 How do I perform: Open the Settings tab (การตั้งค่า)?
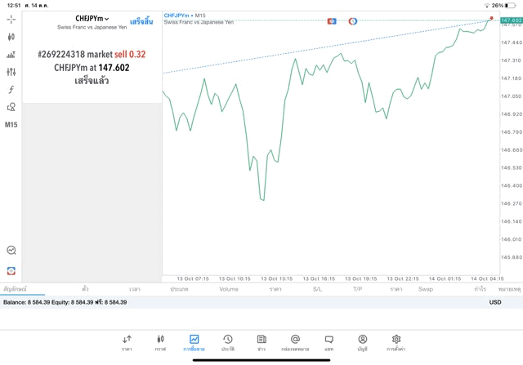click(x=396, y=343)
